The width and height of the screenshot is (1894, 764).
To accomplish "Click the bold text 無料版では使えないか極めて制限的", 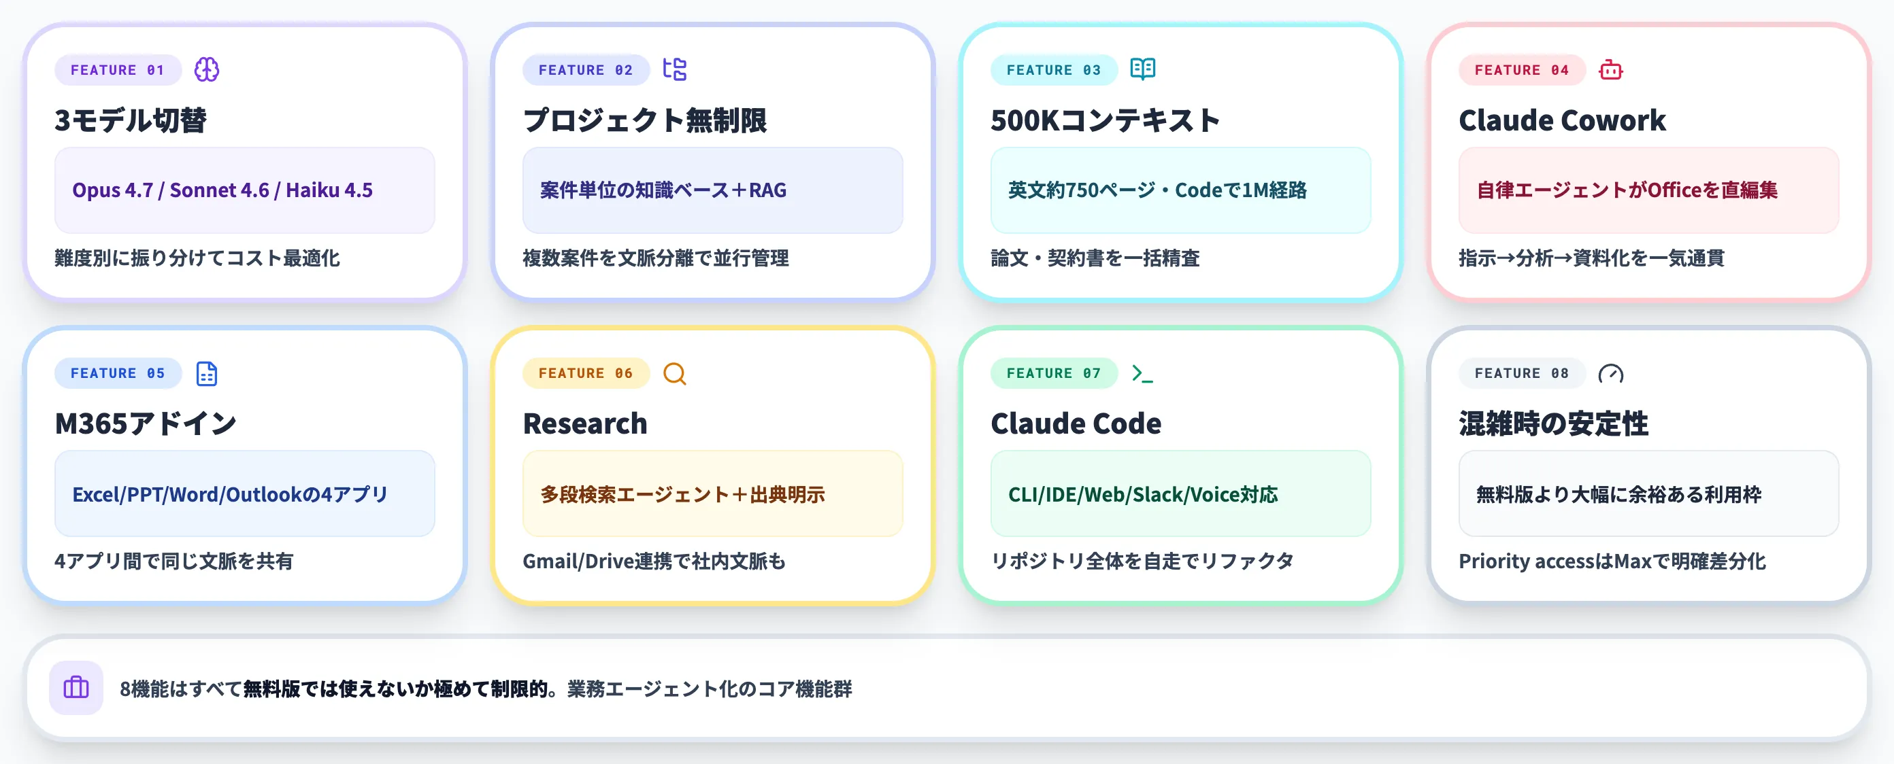I will click(x=395, y=689).
